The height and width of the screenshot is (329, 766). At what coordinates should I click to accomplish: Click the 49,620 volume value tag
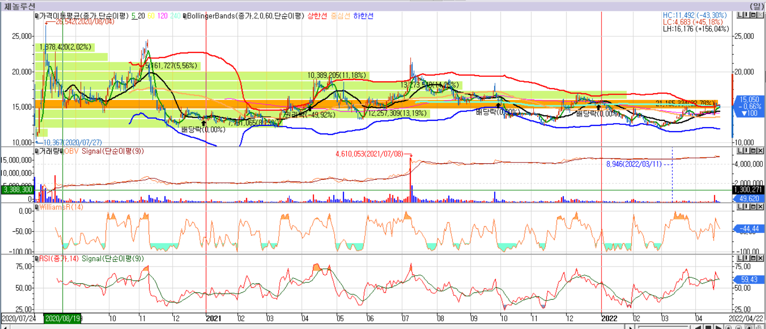pos(749,199)
